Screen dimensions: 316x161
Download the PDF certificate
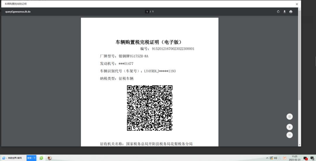[x=284, y=12]
